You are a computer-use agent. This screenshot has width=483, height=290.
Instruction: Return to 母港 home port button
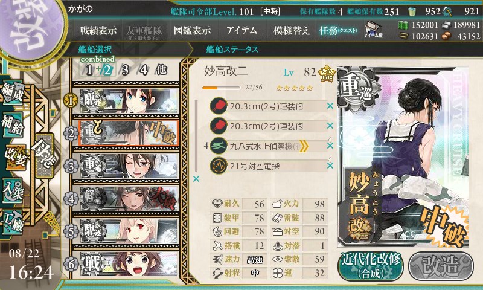[44, 155]
